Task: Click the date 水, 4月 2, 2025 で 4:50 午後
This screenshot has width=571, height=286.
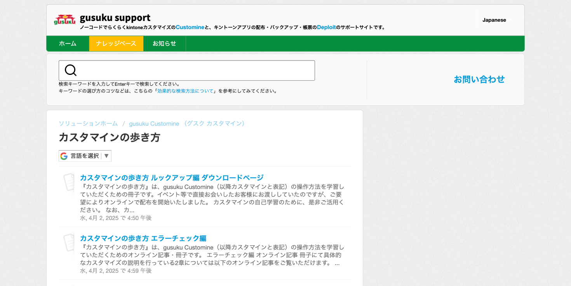Action: [x=116, y=218]
